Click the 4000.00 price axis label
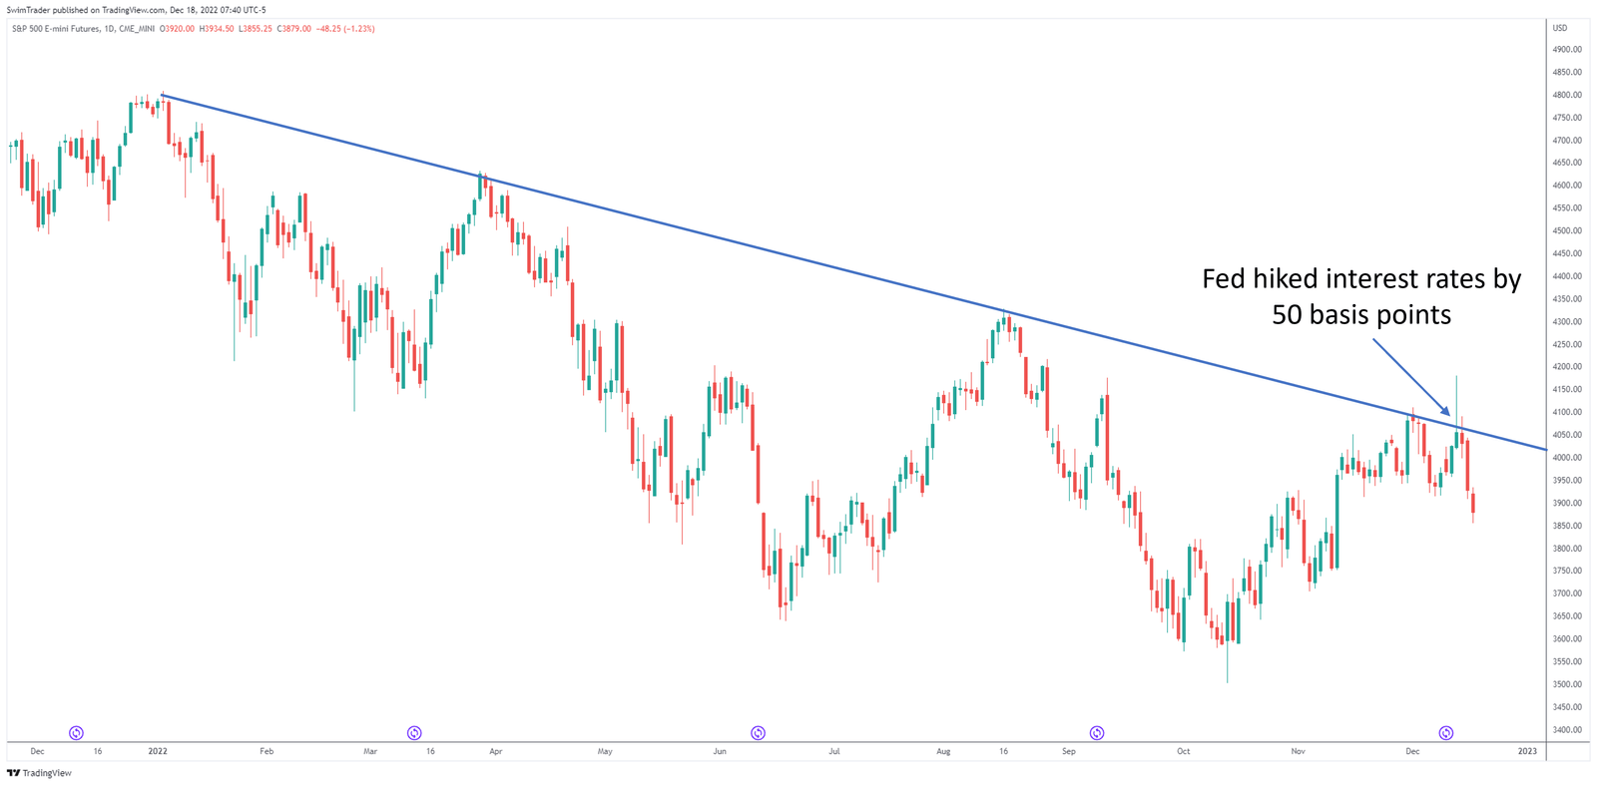The image size is (1597, 785). 1567,458
